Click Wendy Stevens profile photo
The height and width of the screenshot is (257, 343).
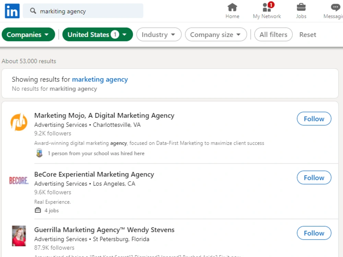19,236
